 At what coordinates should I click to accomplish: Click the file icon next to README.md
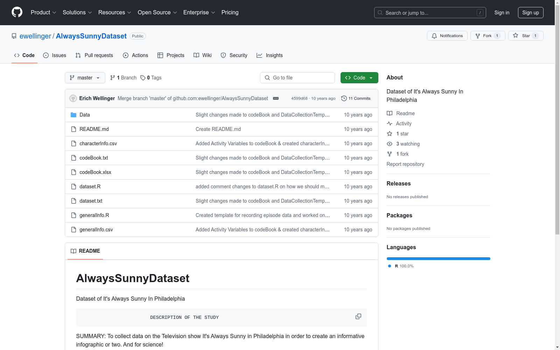(73, 129)
